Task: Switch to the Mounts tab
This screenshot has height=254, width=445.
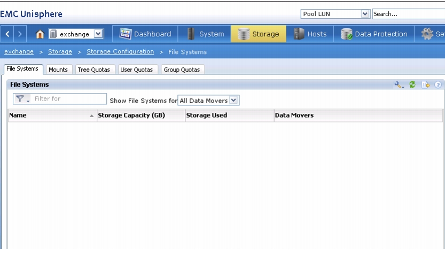Action: click(x=58, y=70)
